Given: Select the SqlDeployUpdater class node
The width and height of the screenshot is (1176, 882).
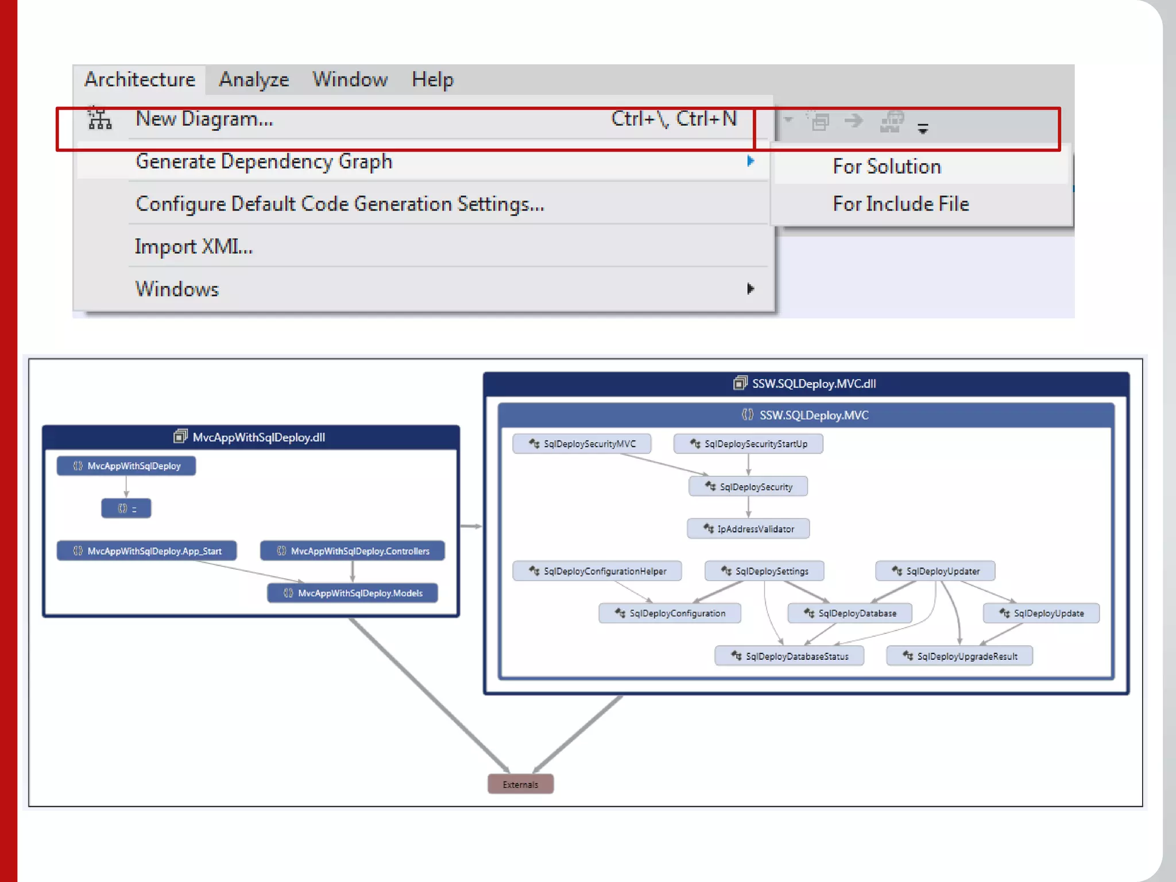Looking at the screenshot, I should 935,571.
